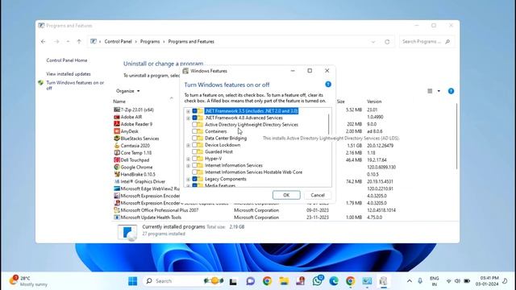This screenshot has height=290, width=516.
Task: Click the view options icon in toolbar
Action: coord(430,91)
